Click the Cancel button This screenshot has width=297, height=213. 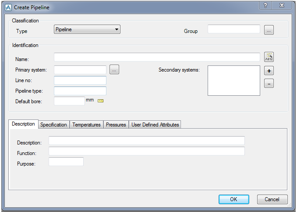click(x=272, y=199)
